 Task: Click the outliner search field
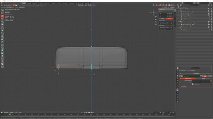point(194,5)
